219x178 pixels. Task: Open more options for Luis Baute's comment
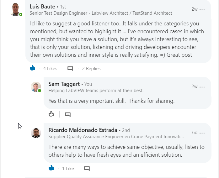point(202,9)
